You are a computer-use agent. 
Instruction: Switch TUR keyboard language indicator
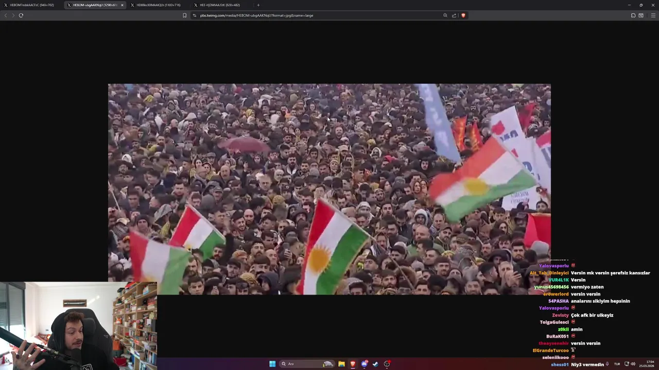pos(617,364)
